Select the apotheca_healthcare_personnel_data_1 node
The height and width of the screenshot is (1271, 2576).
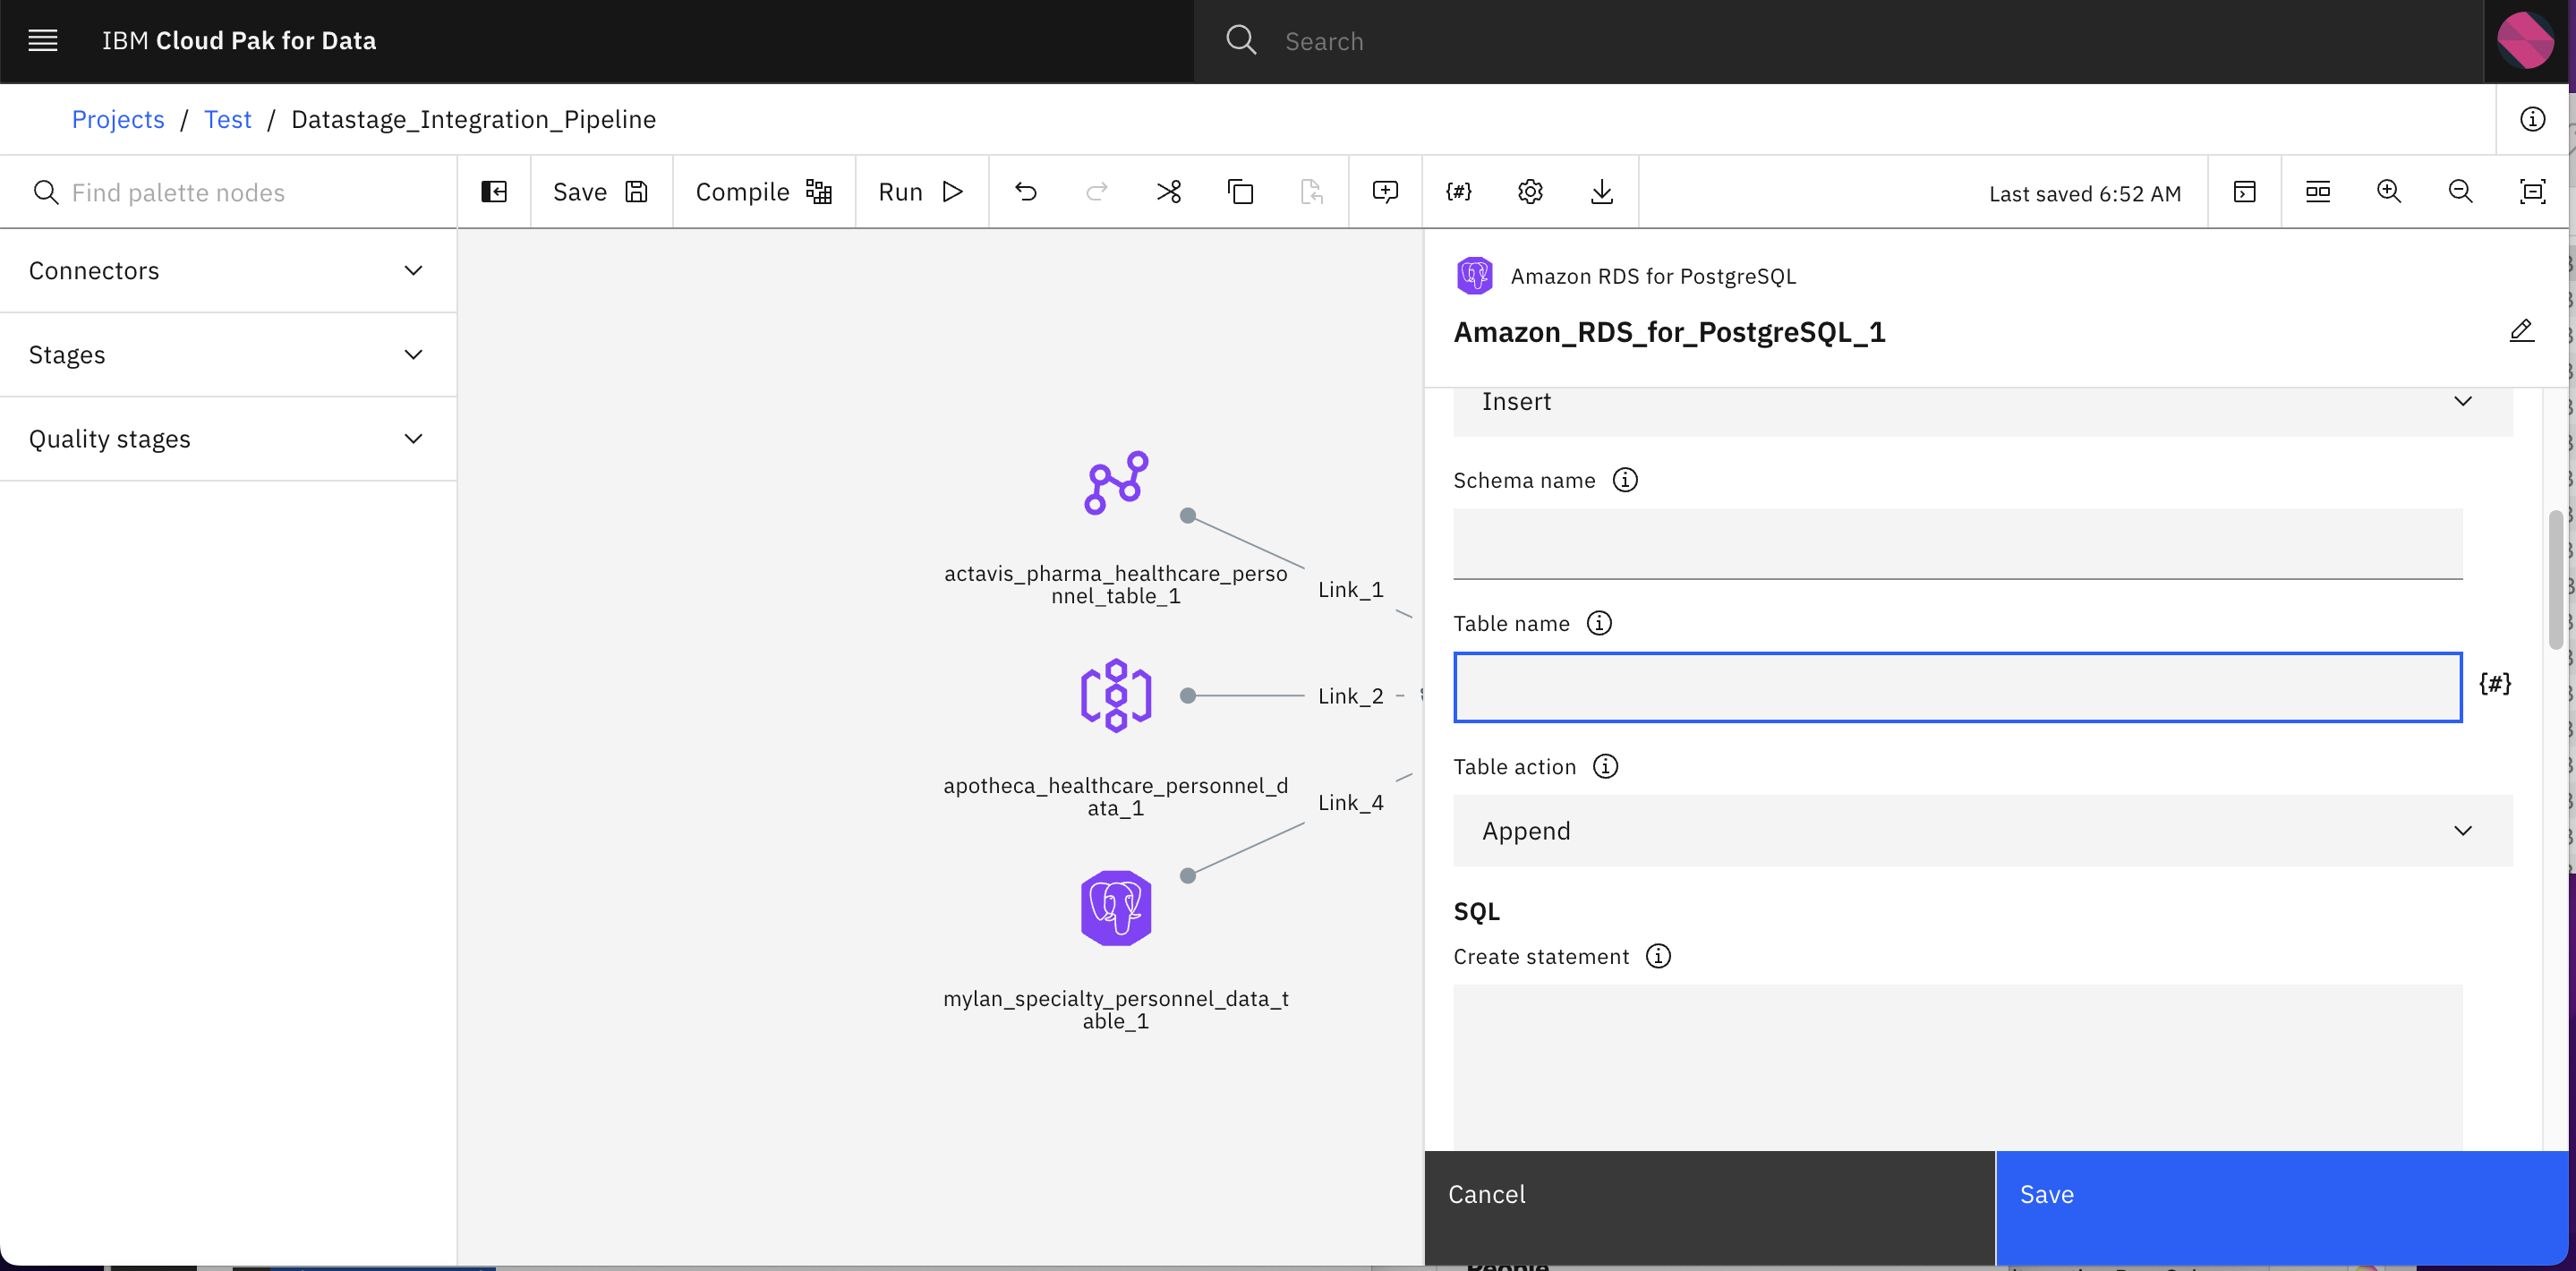coord(1116,696)
